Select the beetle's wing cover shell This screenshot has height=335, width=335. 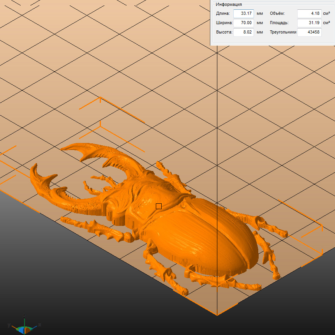[210, 238]
